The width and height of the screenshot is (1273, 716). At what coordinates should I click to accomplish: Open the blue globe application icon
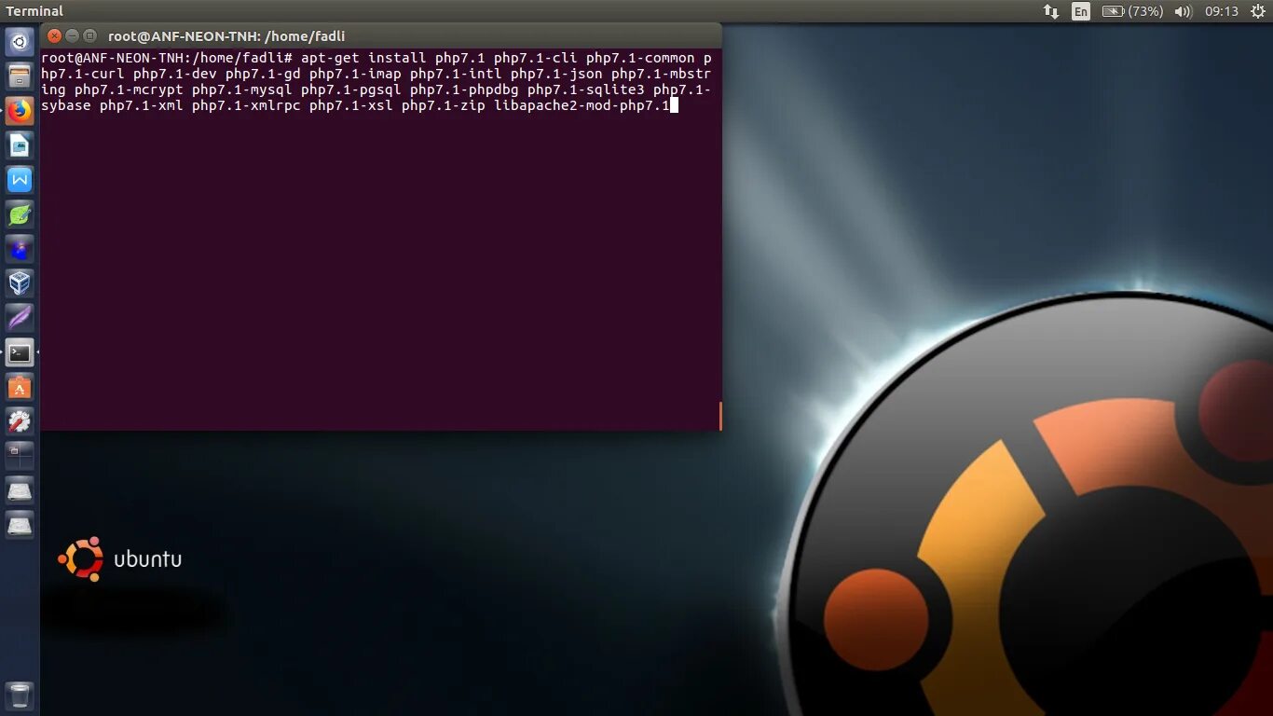tap(20, 248)
